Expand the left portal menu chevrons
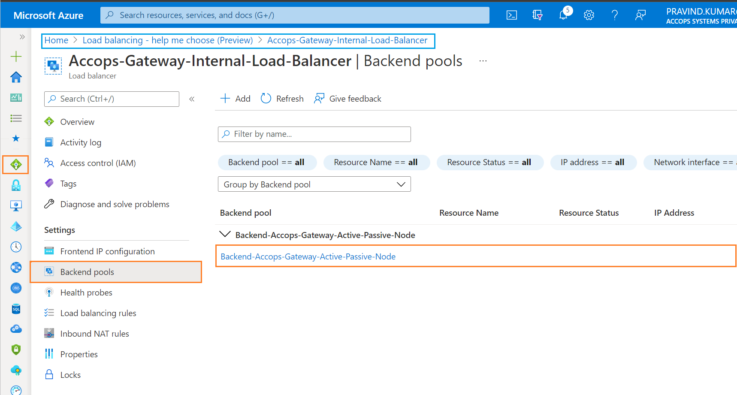Image resolution: width=737 pixels, height=395 pixels. pos(22,37)
